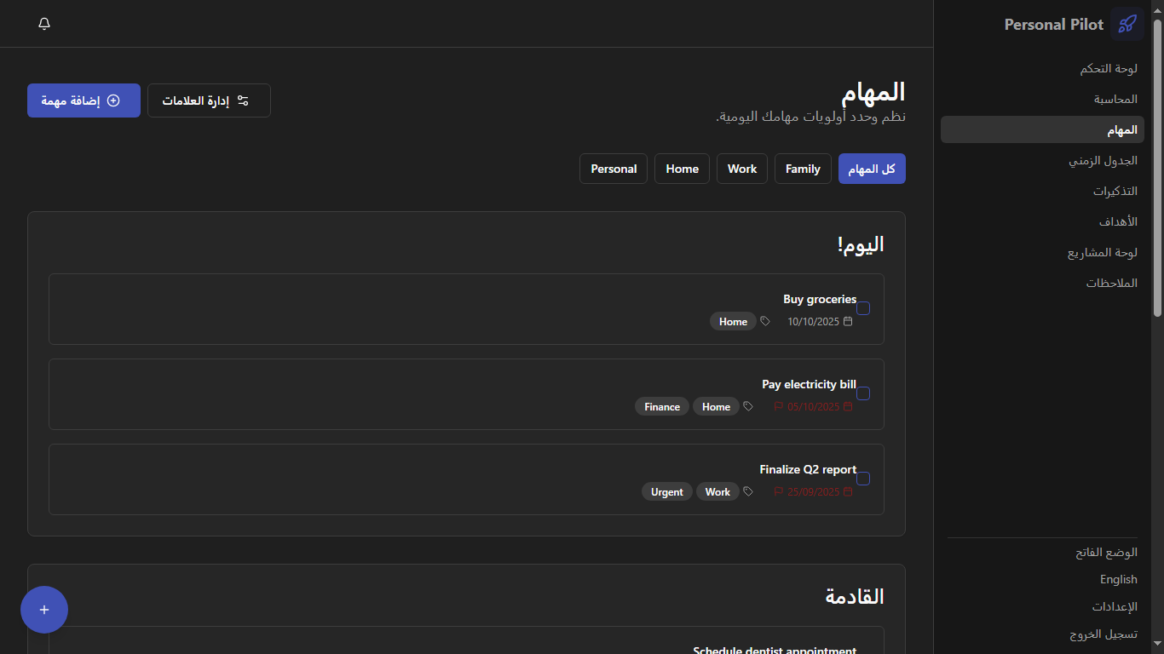1164x654 pixels.
Task: Click the floating plus button
Action: point(44,610)
